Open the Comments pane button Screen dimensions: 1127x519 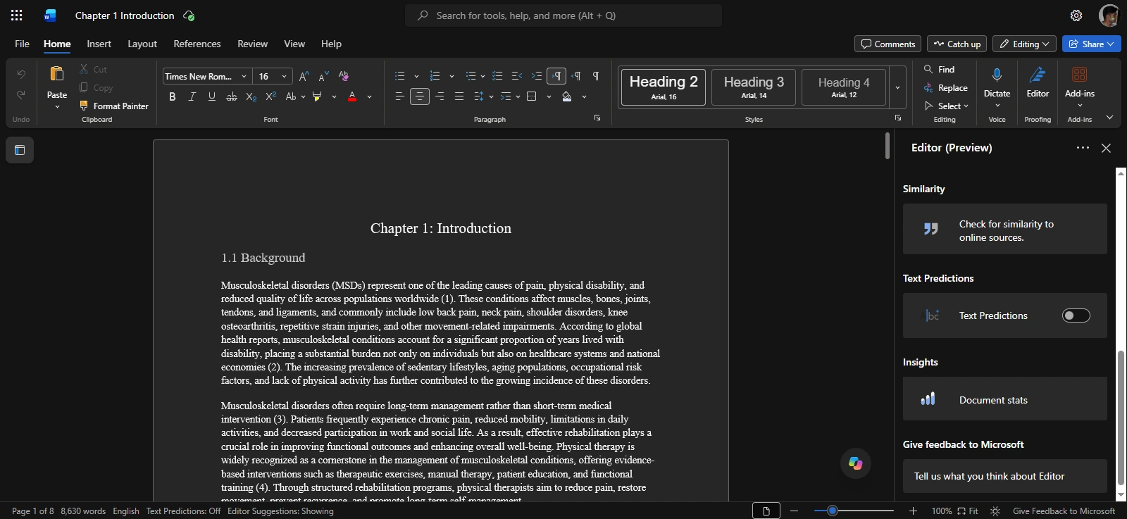click(x=888, y=44)
